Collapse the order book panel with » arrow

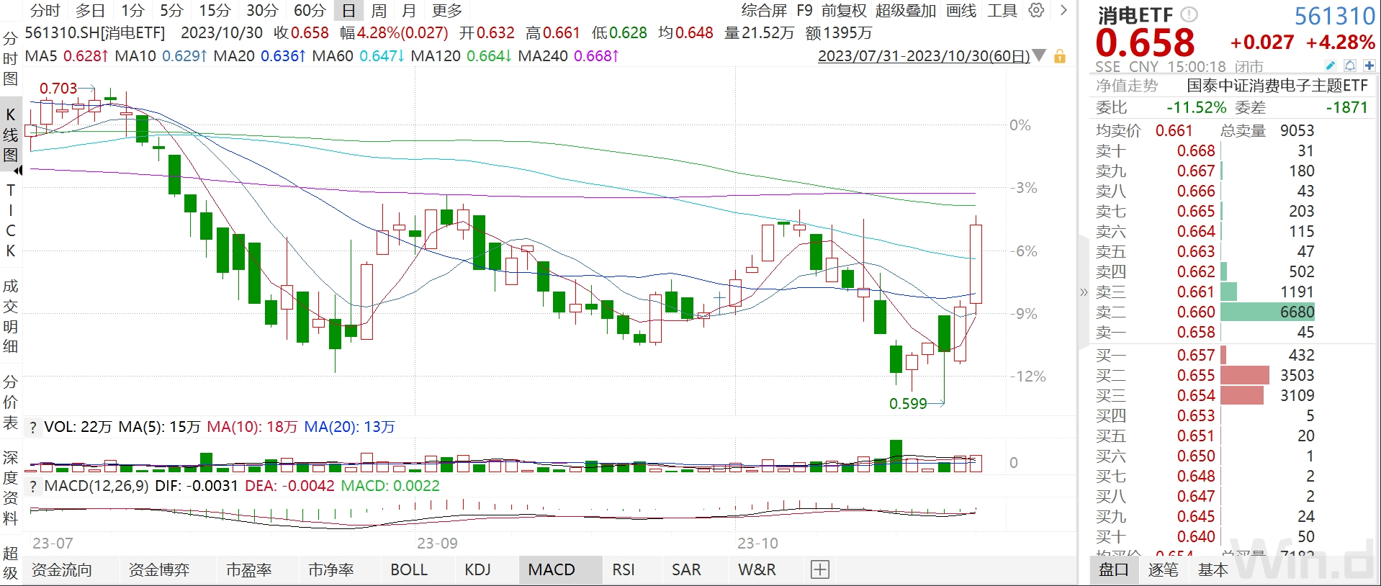point(1084,292)
